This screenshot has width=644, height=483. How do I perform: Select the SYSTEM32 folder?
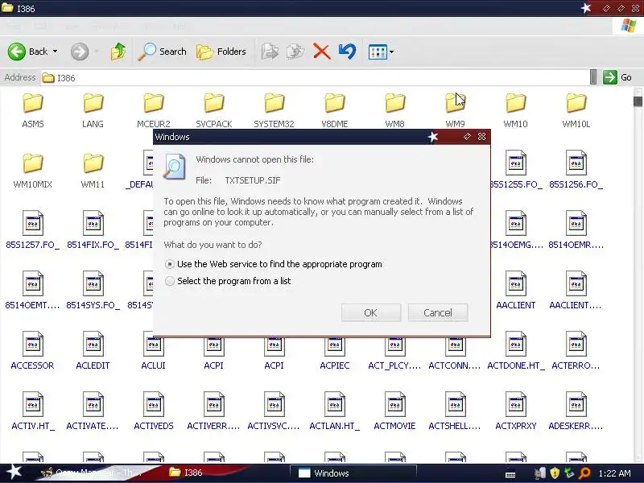point(274,110)
